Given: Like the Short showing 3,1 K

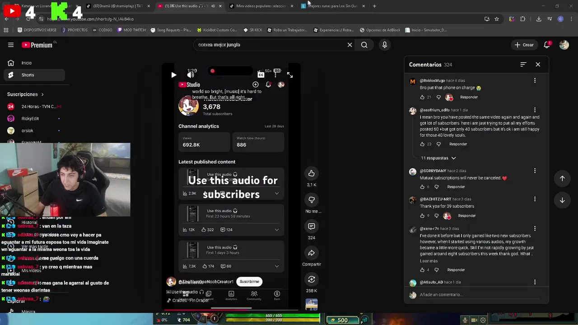Looking at the screenshot, I should tap(312, 173).
